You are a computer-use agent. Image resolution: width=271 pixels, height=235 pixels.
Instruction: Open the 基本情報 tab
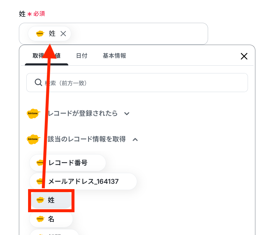[x=114, y=56]
